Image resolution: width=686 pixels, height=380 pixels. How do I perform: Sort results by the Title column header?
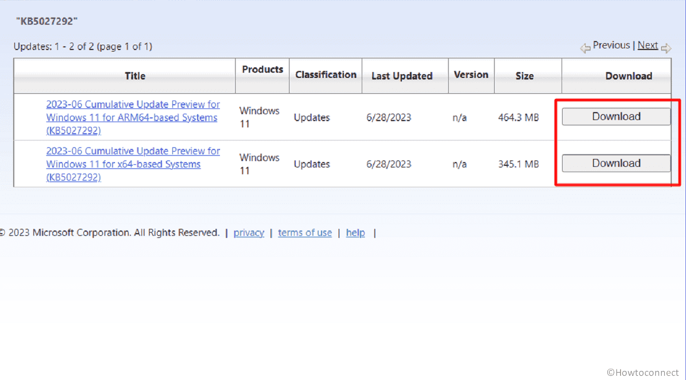[135, 76]
